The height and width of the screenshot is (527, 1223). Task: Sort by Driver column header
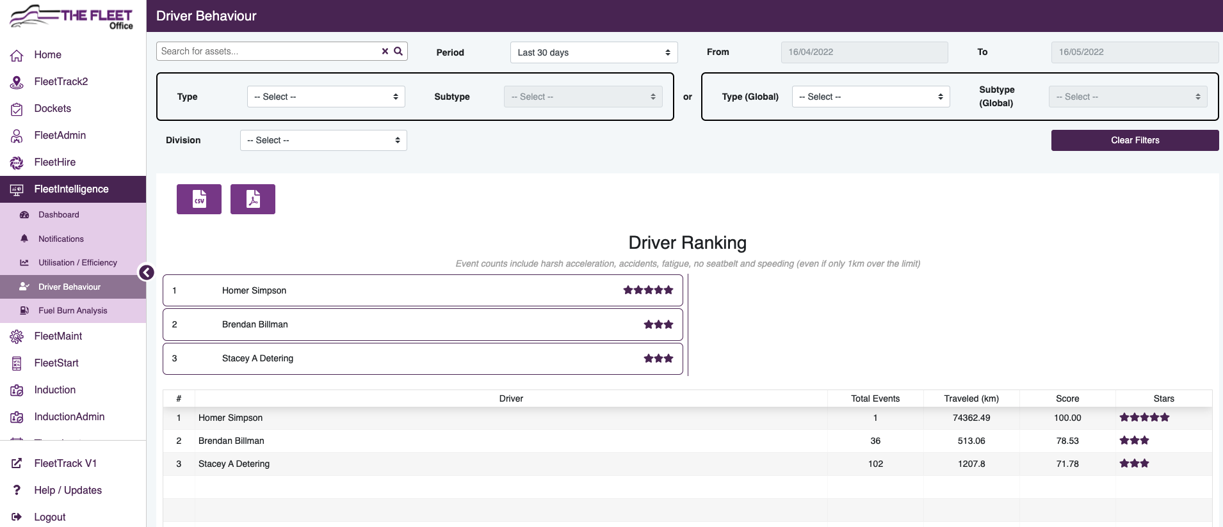[x=511, y=398]
